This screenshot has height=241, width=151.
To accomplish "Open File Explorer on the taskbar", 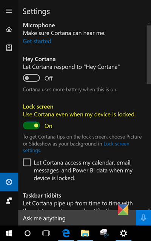I will click(x=85, y=233).
